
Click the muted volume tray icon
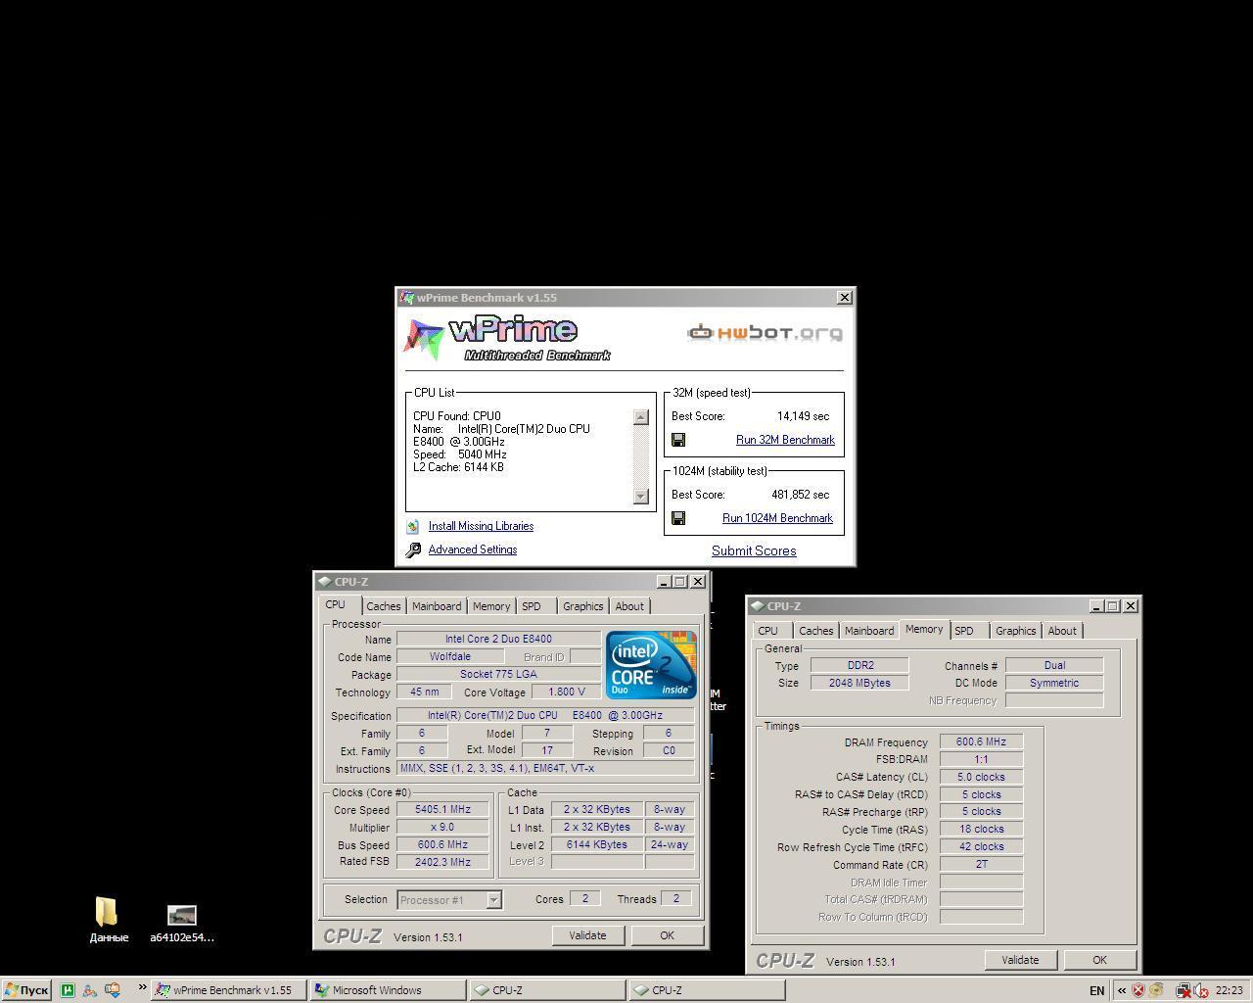point(1200,990)
